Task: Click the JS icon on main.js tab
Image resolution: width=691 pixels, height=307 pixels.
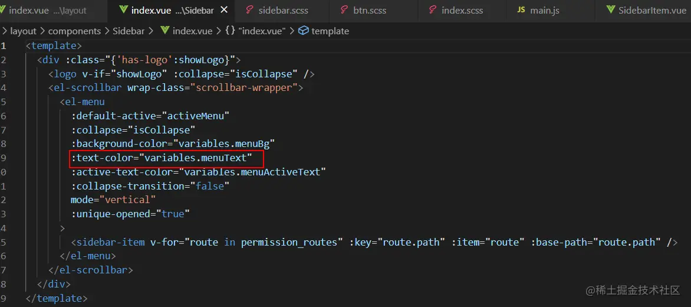Action: point(521,11)
